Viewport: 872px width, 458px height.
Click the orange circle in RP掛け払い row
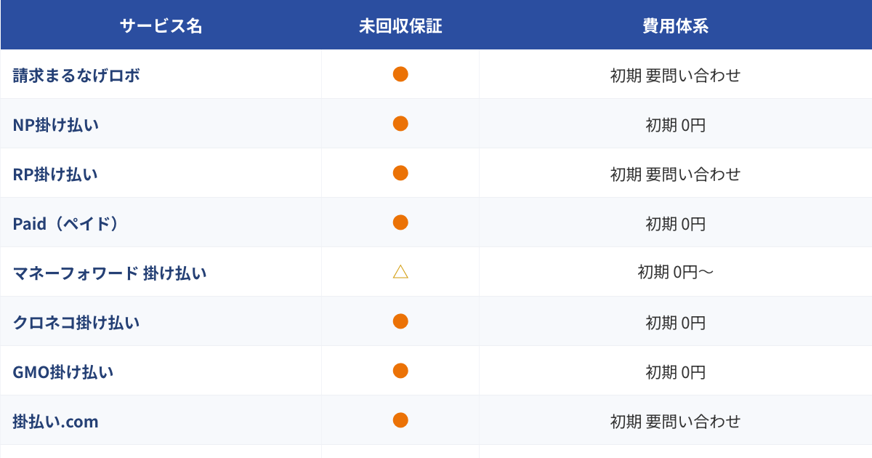[400, 173]
